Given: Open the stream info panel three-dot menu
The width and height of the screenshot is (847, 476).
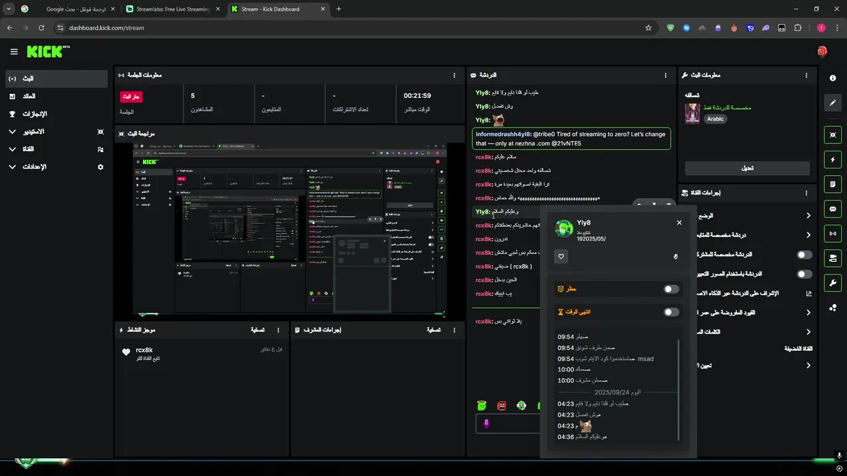Looking at the screenshot, I should 806,75.
